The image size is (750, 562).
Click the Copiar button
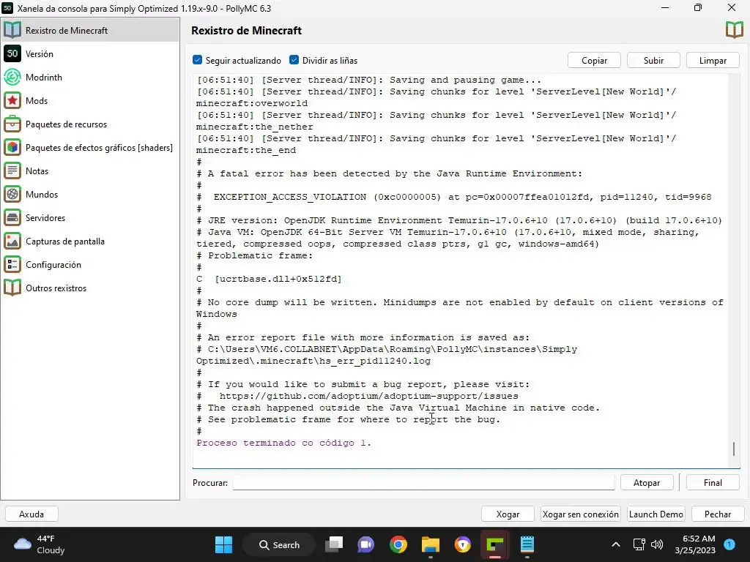tap(594, 60)
